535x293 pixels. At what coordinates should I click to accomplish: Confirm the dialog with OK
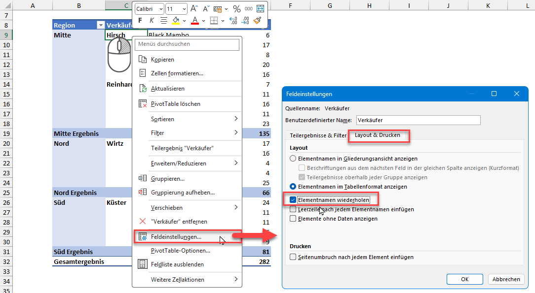(464, 279)
